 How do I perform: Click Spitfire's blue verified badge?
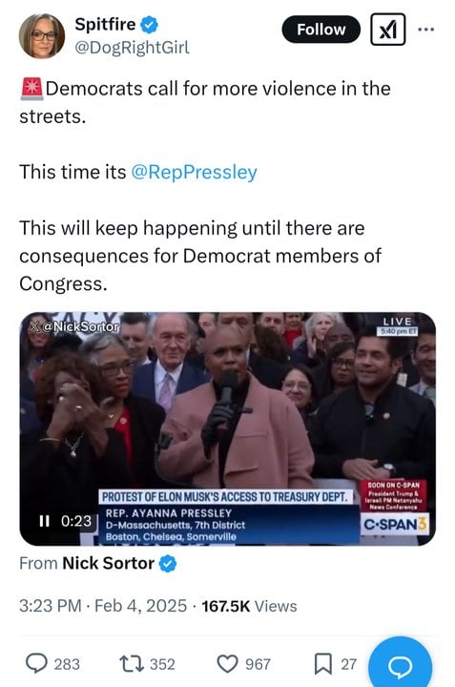[x=150, y=25]
